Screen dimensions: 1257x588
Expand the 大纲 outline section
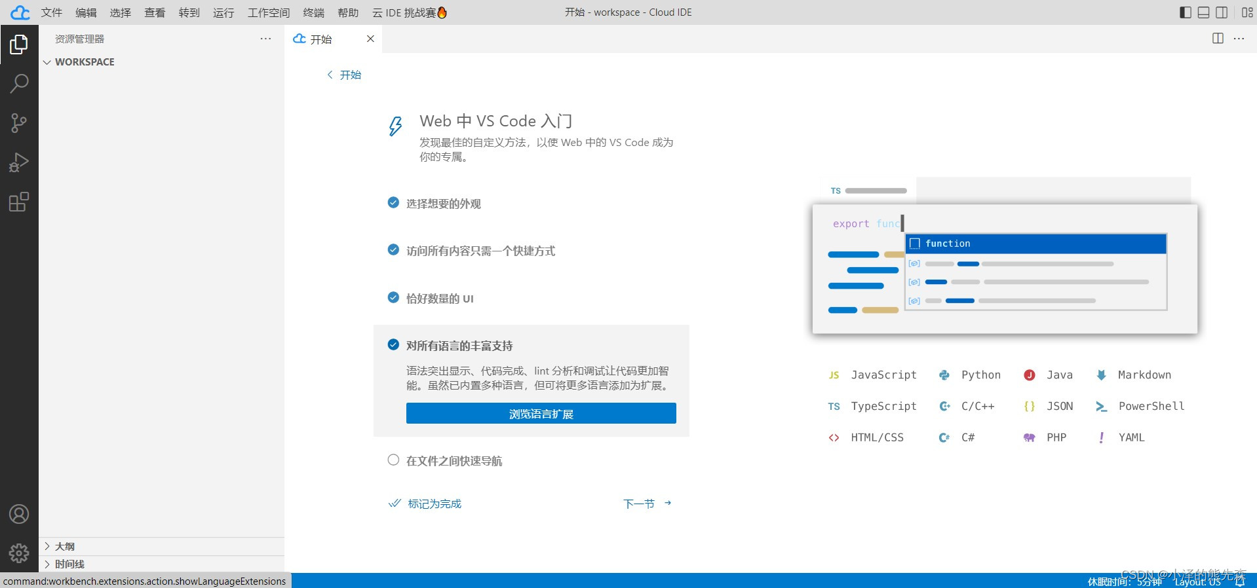click(x=162, y=546)
